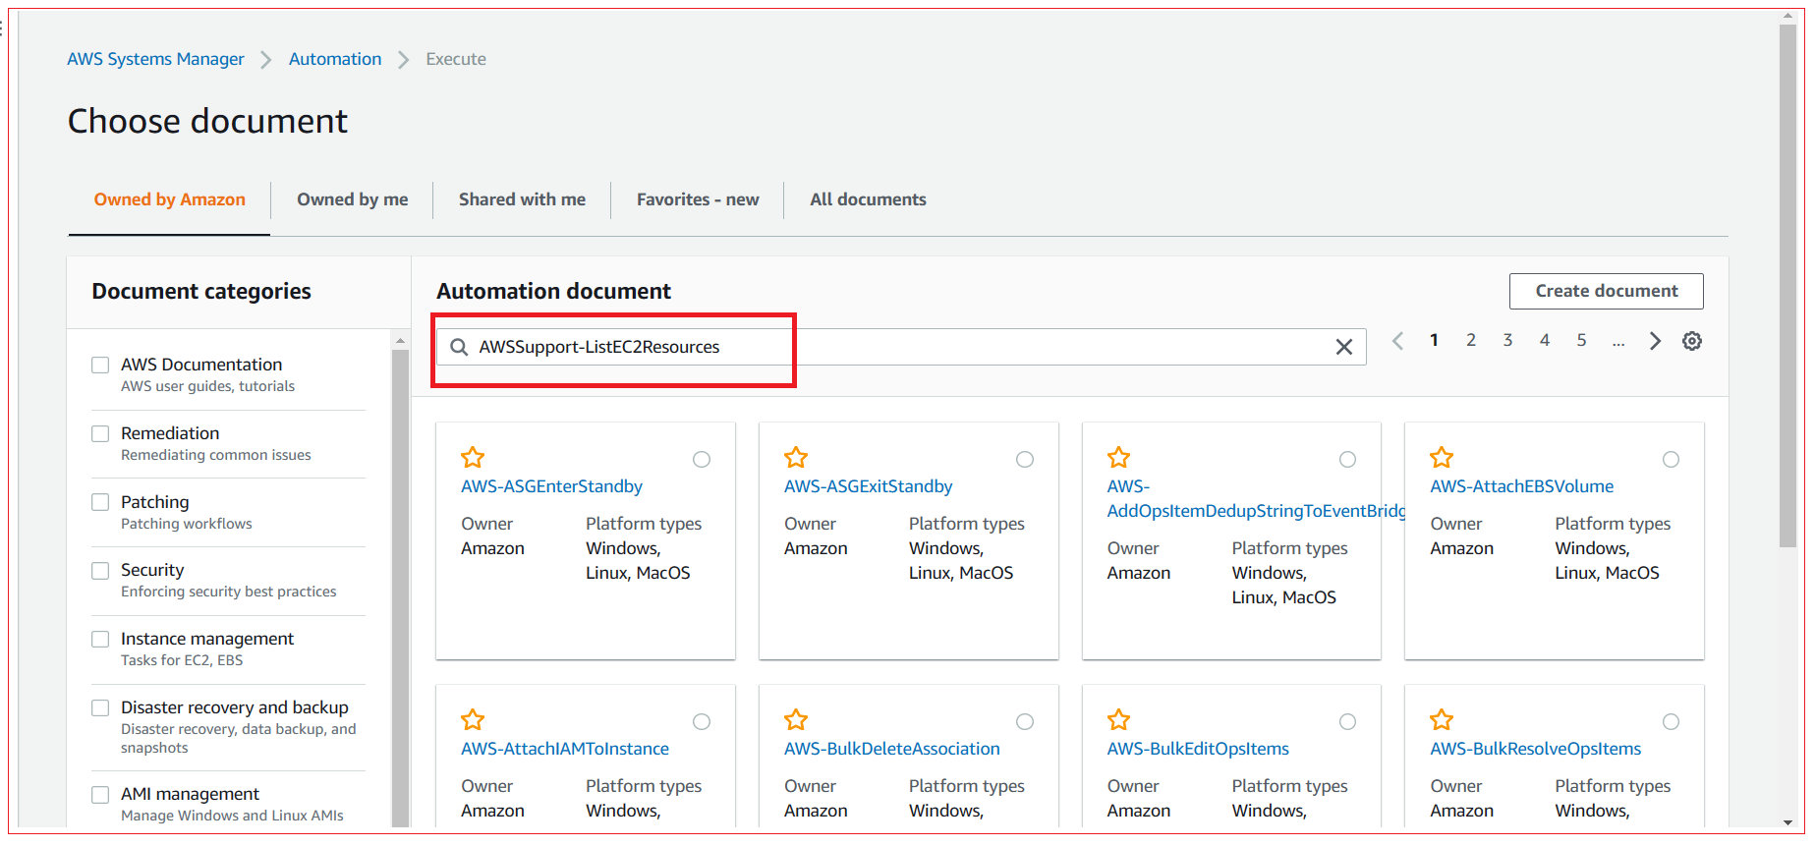1815x846 pixels.
Task: Open Automation breadcrumb link
Action: [x=335, y=59]
